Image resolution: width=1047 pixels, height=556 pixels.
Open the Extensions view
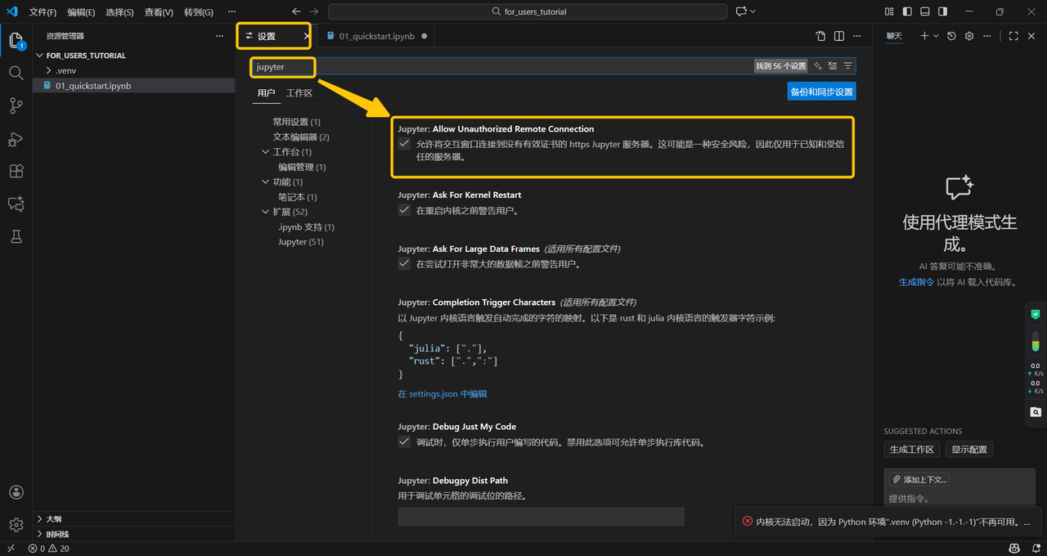(x=16, y=172)
